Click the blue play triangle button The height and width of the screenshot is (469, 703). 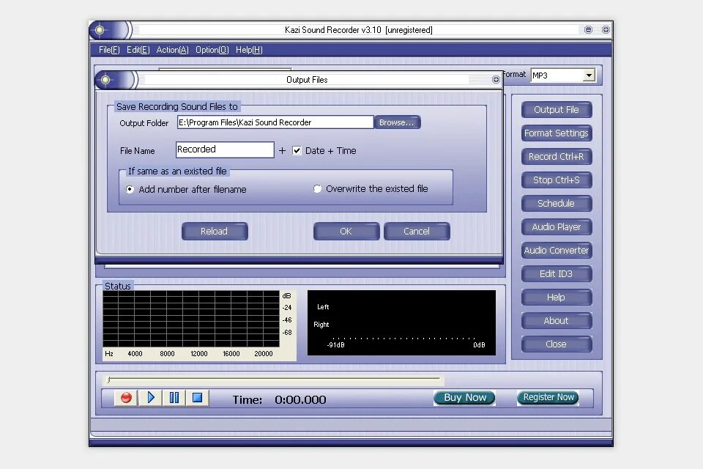tap(151, 398)
